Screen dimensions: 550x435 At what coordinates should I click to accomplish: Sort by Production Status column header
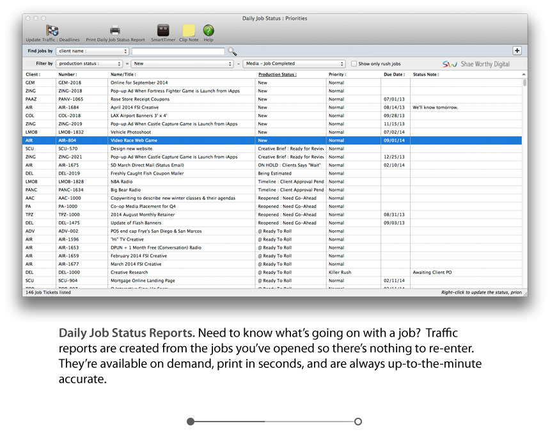(277, 74)
